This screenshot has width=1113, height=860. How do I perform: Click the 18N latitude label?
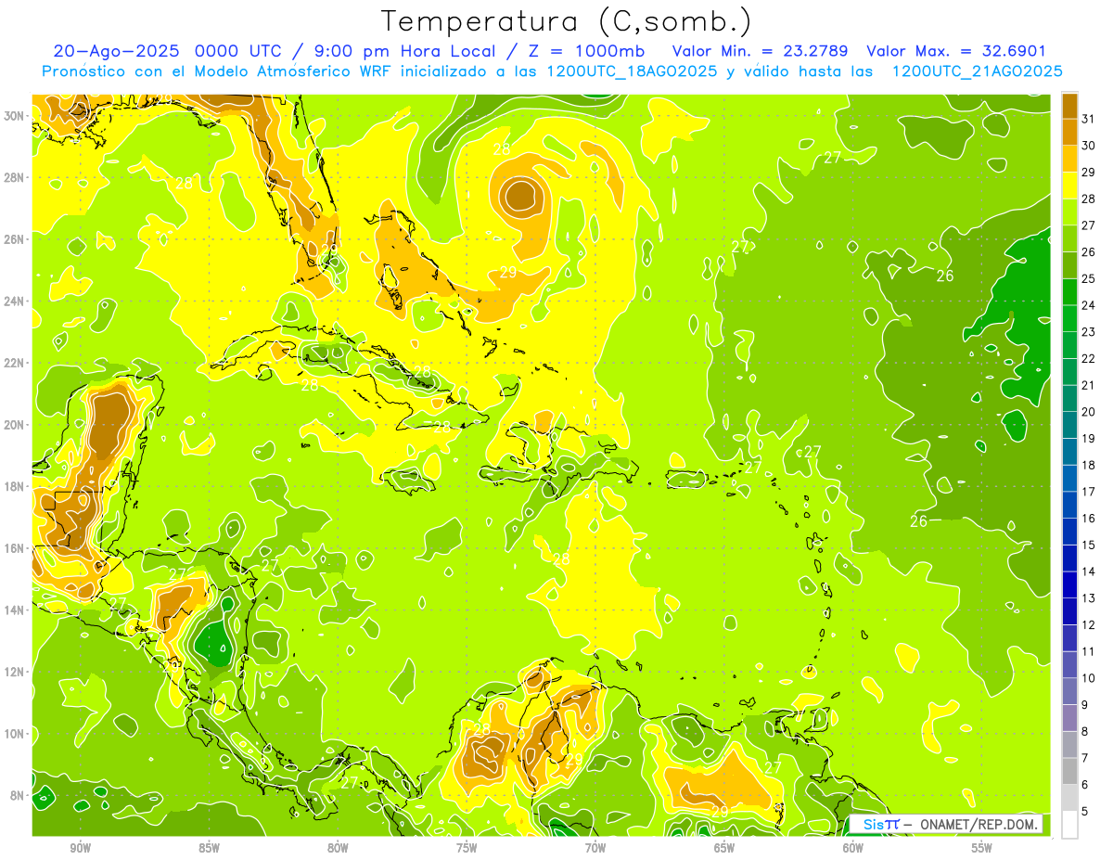(15, 486)
